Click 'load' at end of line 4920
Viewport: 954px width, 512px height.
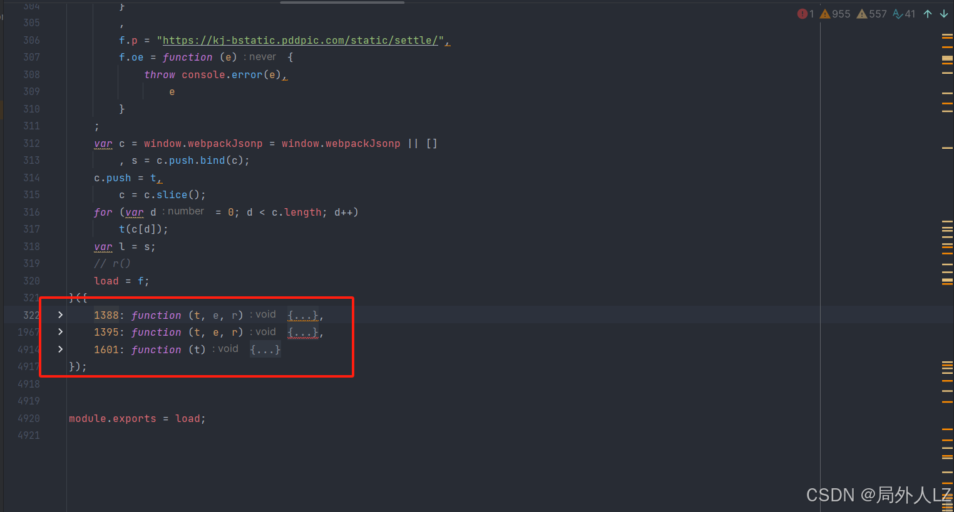tap(188, 418)
